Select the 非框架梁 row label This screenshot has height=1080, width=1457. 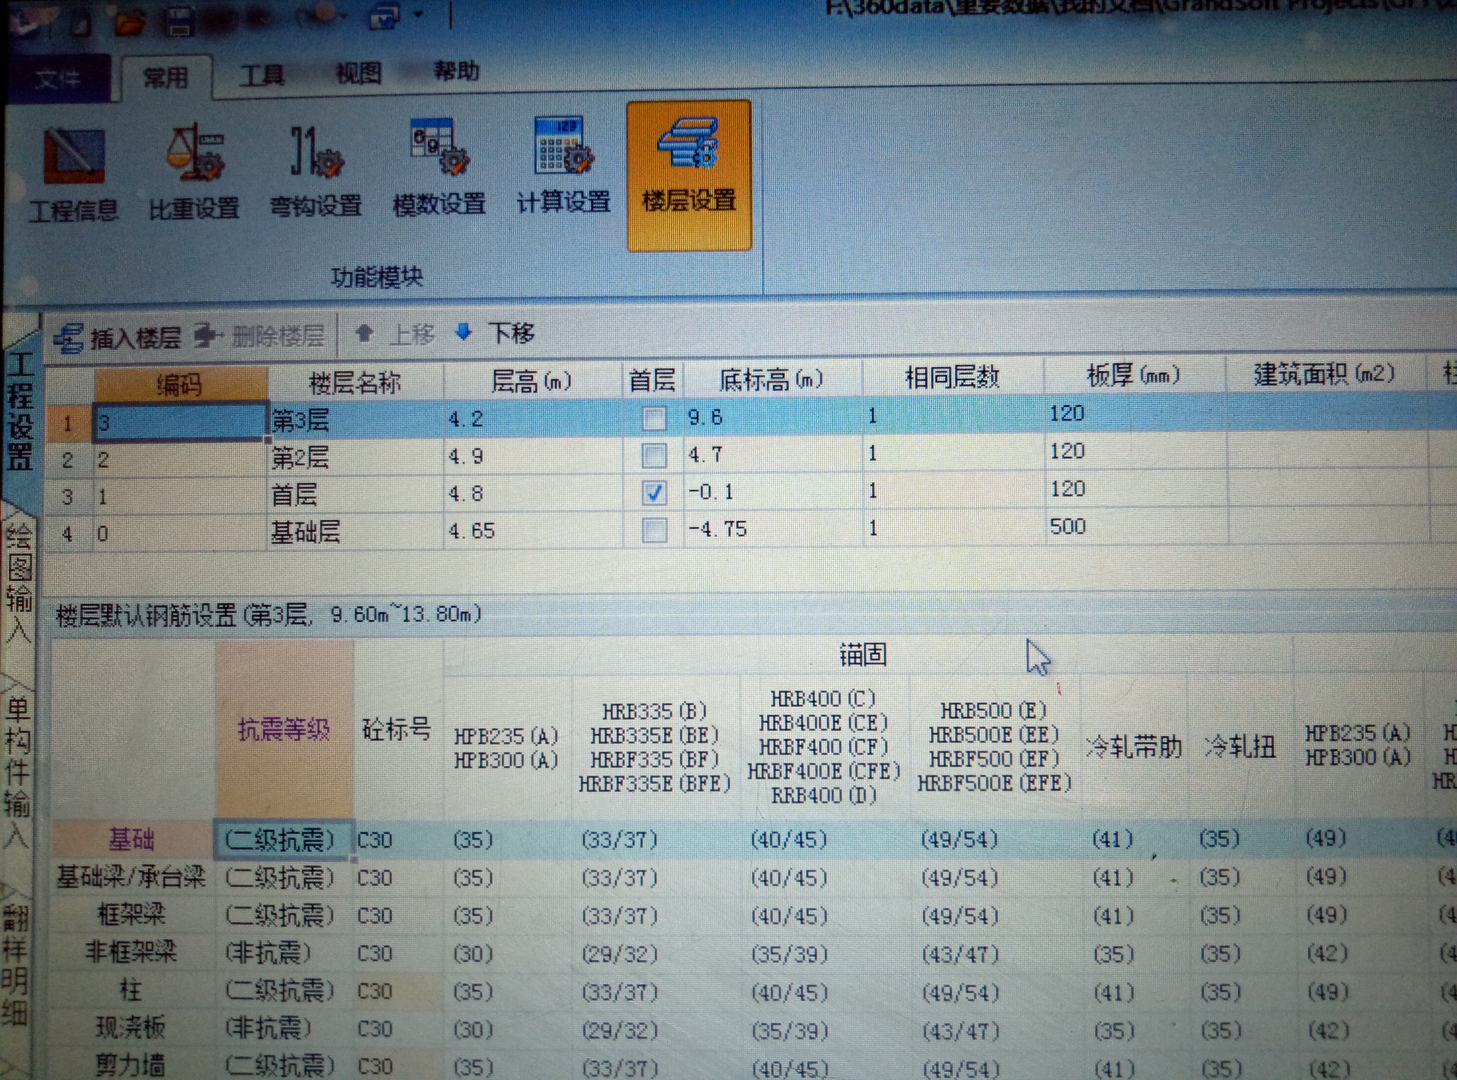[132, 952]
